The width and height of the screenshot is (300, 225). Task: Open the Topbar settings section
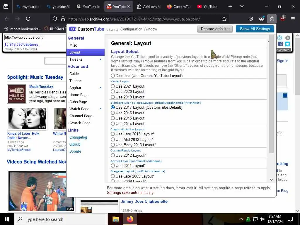click(x=86, y=81)
